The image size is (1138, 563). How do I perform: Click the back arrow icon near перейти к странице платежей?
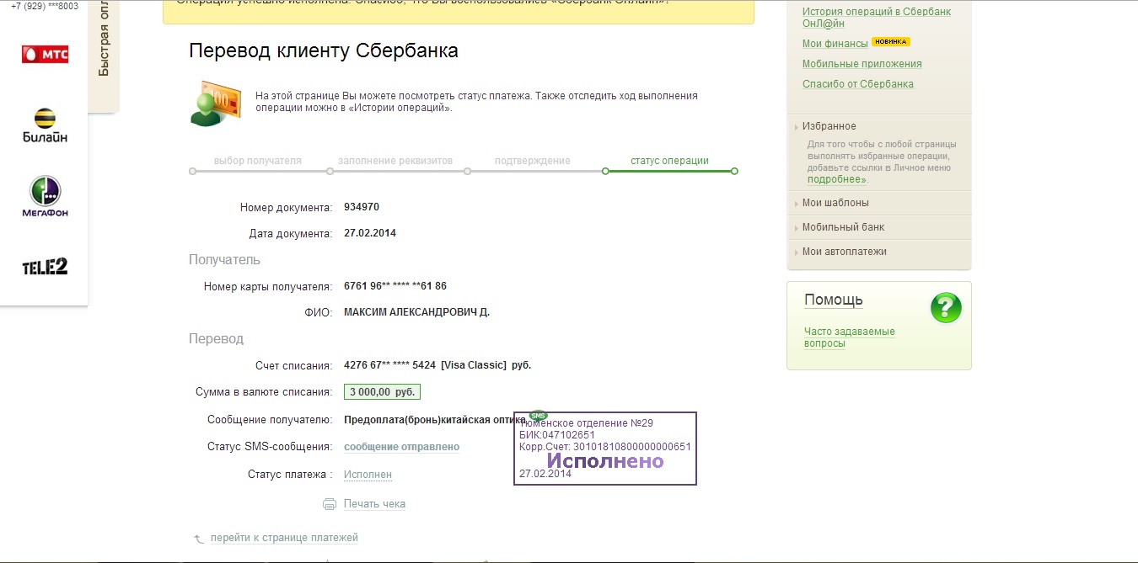(x=199, y=538)
